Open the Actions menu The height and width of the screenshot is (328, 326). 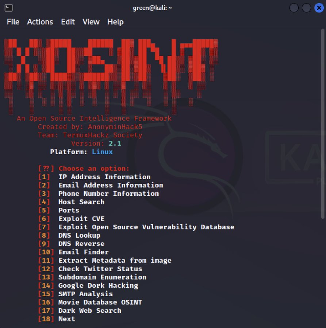(x=40, y=22)
